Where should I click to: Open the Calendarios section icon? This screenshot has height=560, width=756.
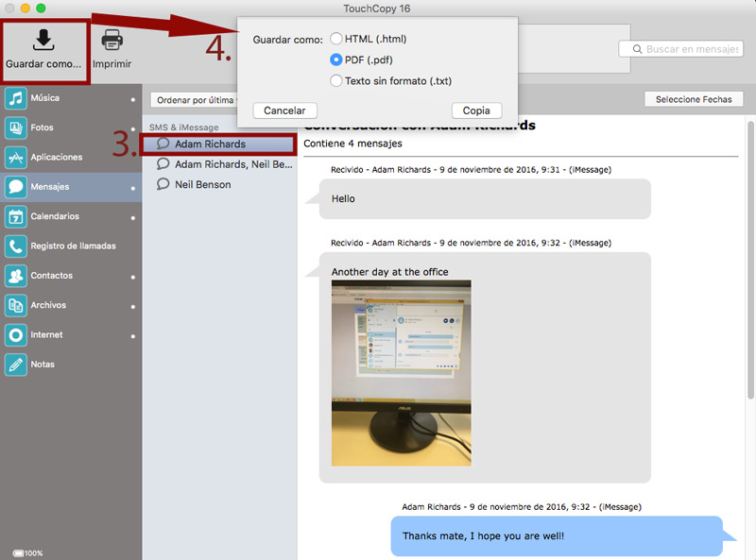pos(15,216)
